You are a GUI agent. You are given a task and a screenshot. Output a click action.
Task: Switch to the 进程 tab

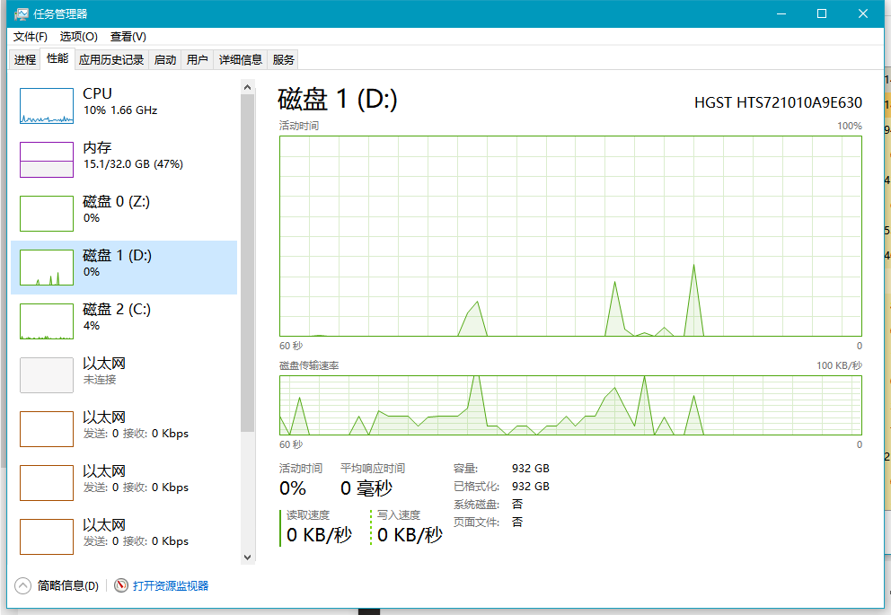[x=25, y=59]
